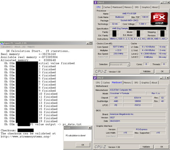Switch to Caches tab in top CPU-Z window

[x=107, y=7]
